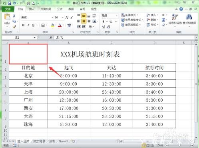Click the zoom slider handle

[179, 146]
